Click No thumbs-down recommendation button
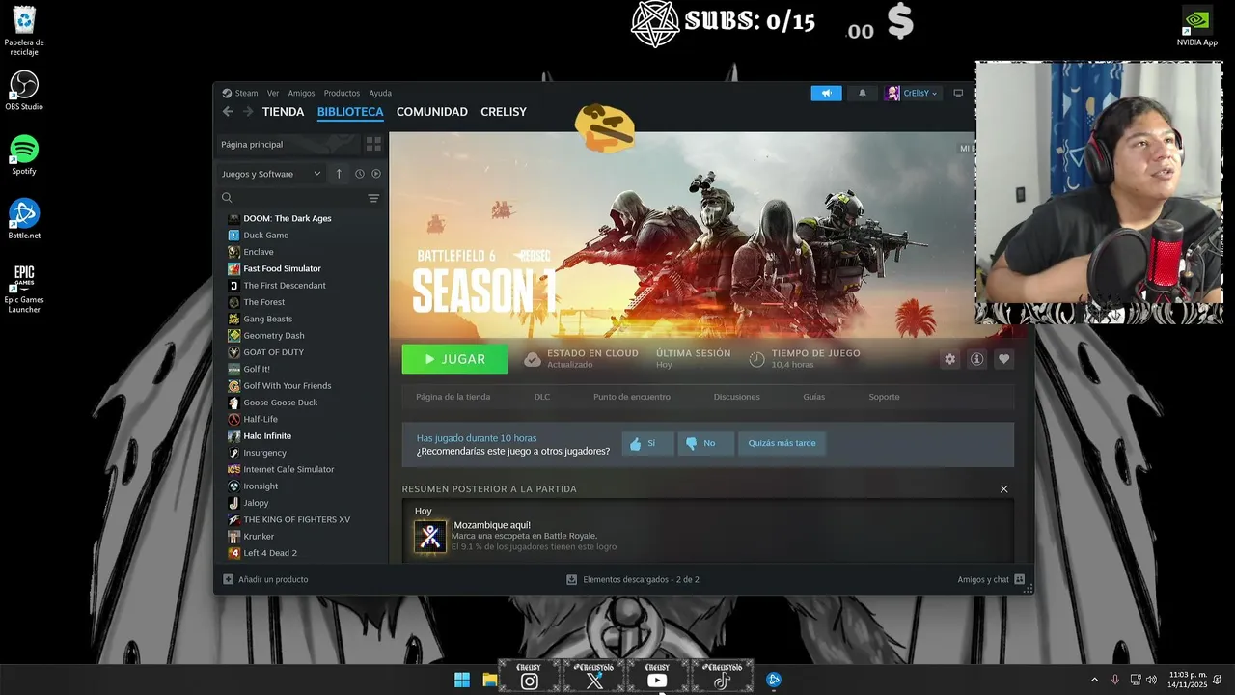The image size is (1235, 695). tap(705, 443)
